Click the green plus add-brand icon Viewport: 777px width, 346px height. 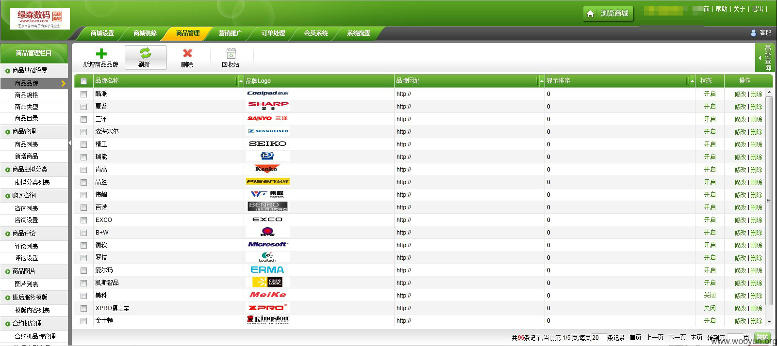click(x=101, y=53)
